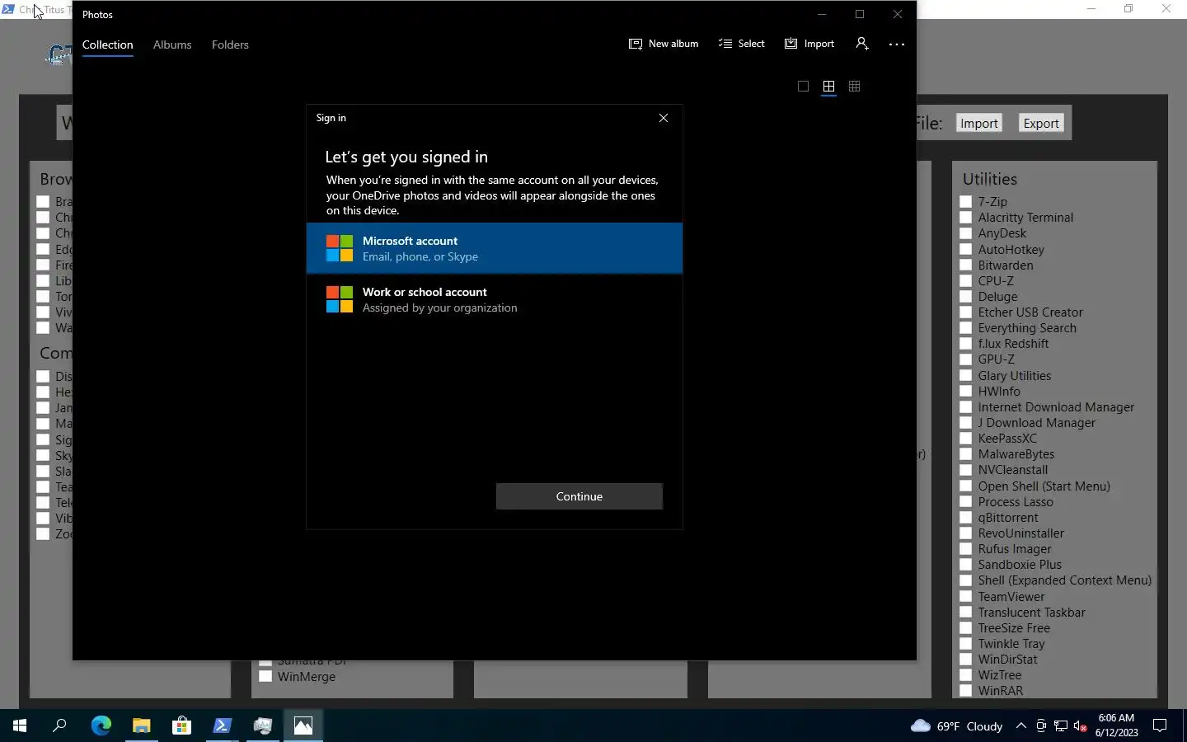Check the WinRAR checkbox
Image resolution: width=1187 pixels, height=742 pixels.
click(x=965, y=691)
